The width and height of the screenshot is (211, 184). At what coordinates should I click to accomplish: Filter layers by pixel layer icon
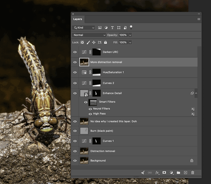(100, 28)
